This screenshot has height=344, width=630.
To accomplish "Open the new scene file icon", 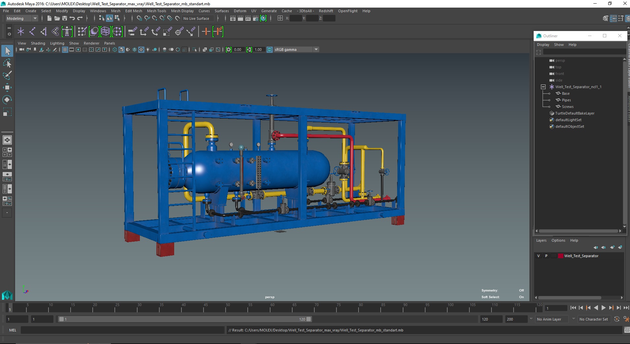I will pos(49,18).
